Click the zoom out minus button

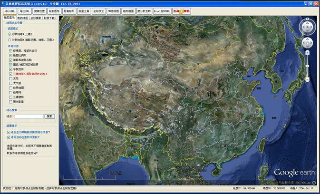point(307,79)
